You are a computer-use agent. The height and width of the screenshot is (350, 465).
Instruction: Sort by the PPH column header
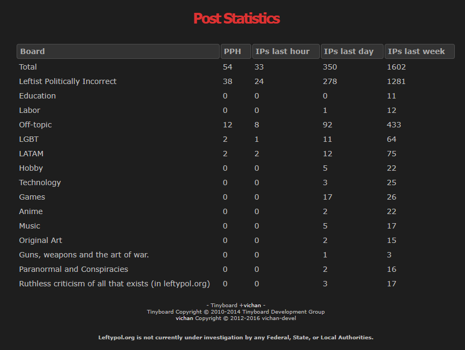[235, 51]
